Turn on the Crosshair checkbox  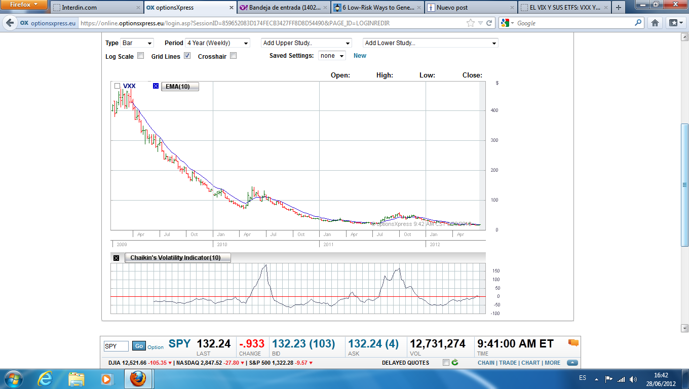coord(233,56)
